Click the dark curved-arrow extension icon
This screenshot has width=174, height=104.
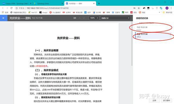coord(144,8)
